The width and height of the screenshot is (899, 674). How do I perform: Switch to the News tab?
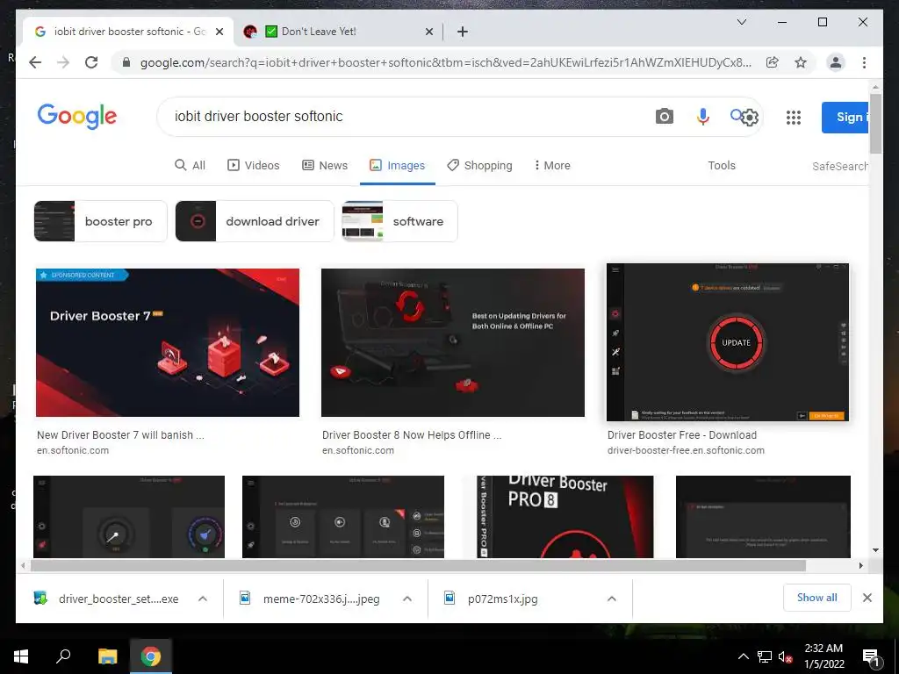(x=325, y=165)
